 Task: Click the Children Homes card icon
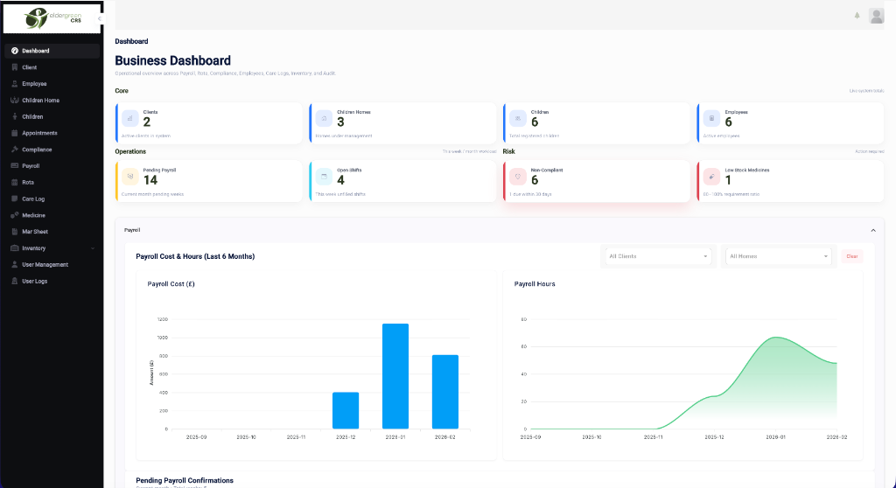(324, 118)
